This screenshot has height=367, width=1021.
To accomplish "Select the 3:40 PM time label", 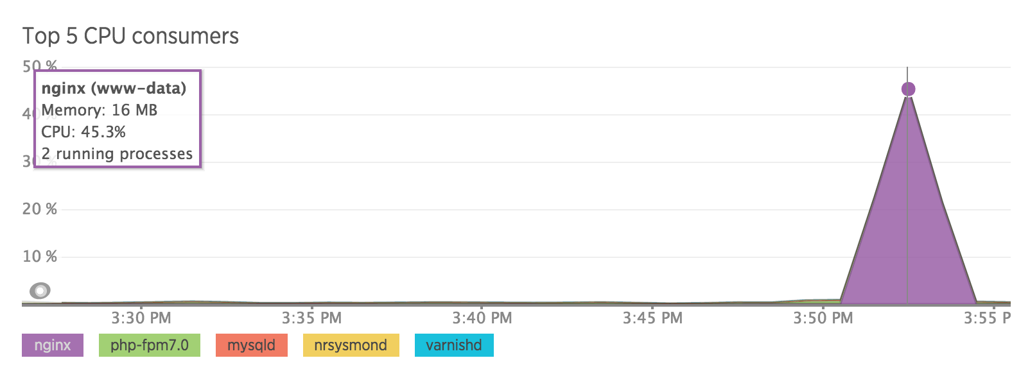I will pos(482,318).
